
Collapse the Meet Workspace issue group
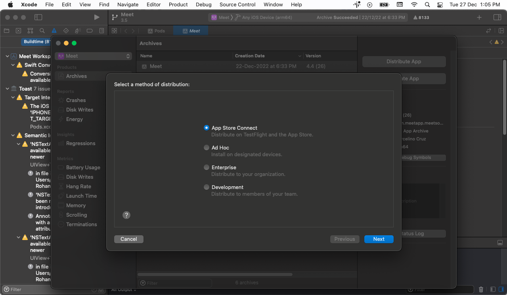pos(8,56)
